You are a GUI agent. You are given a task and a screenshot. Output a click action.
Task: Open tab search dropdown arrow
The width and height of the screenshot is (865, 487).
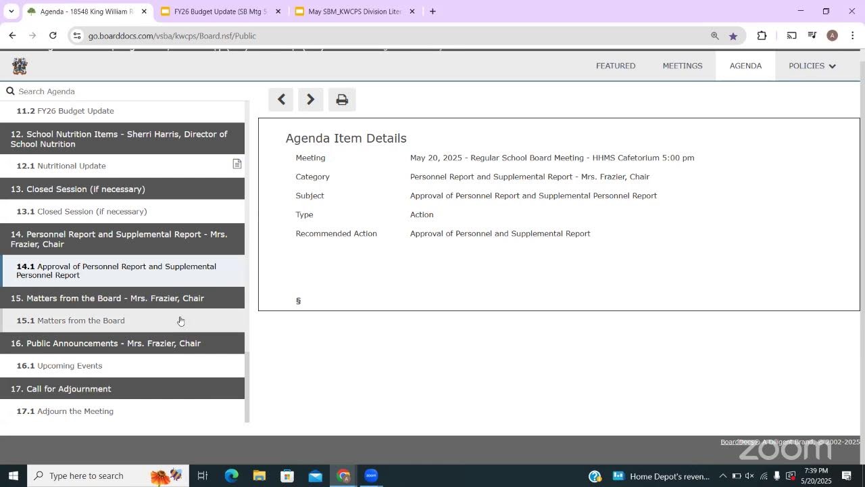tap(11, 11)
